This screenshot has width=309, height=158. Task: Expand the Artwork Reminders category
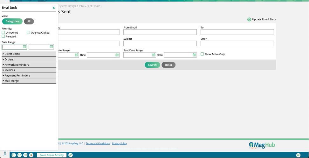tap(17, 65)
